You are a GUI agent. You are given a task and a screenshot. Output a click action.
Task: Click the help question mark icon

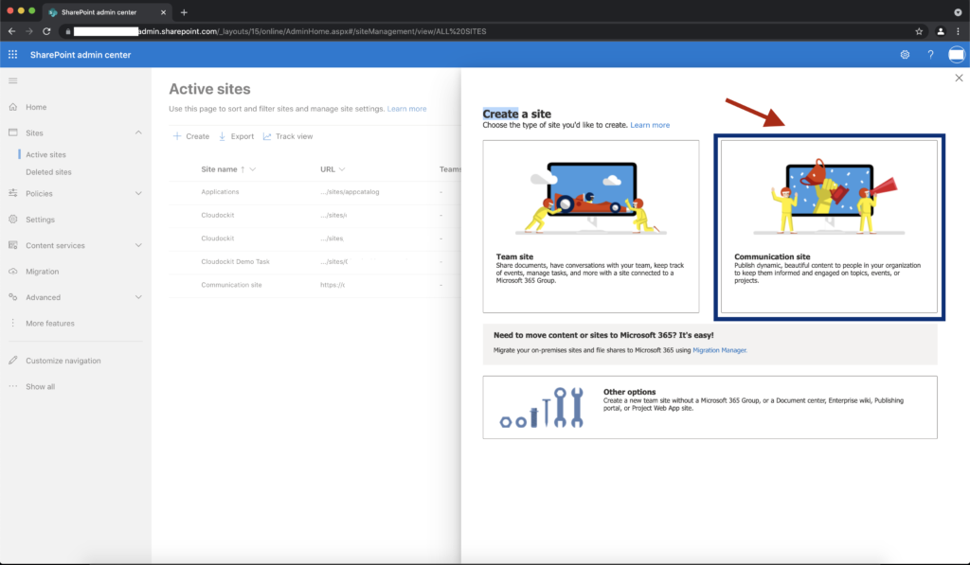coord(930,54)
